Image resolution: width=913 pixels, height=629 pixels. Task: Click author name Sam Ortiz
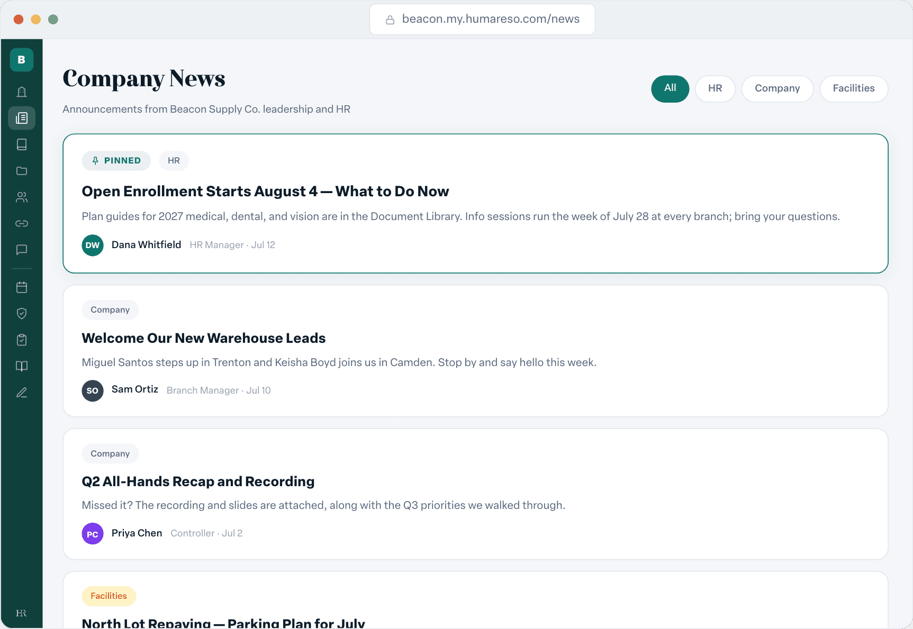135,389
